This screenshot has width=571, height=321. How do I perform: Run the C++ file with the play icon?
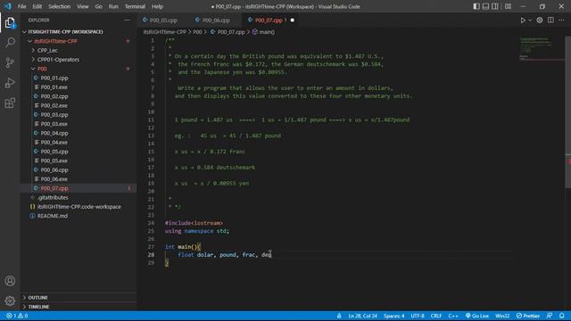523,21
